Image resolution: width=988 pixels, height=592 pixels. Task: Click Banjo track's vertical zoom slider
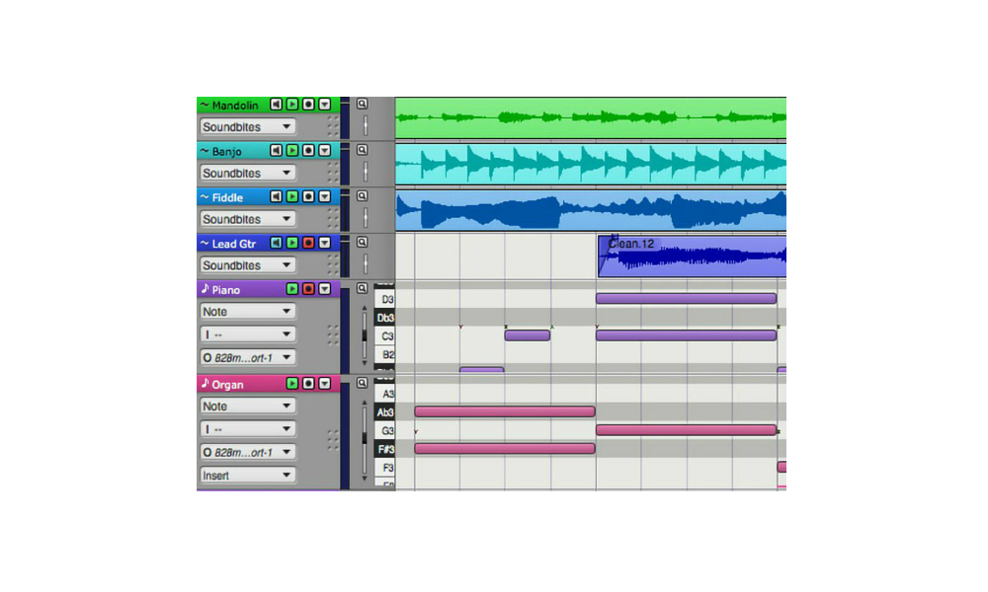(365, 171)
